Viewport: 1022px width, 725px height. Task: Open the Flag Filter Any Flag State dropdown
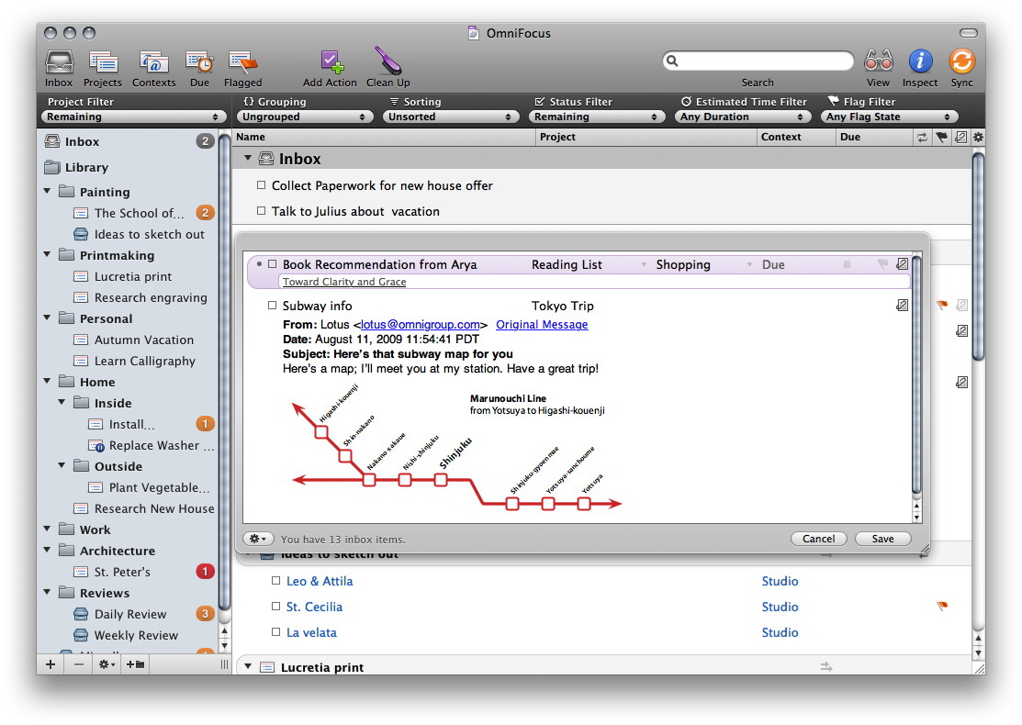(x=890, y=117)
